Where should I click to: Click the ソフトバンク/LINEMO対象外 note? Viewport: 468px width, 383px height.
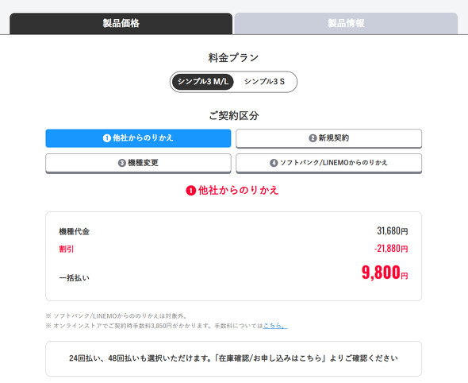coord(117,316)
